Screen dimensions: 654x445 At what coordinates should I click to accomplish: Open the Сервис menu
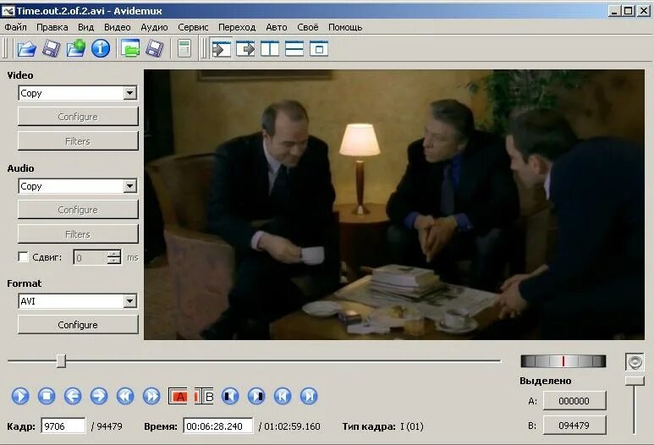pyautogui.click(x=193, y=28)
